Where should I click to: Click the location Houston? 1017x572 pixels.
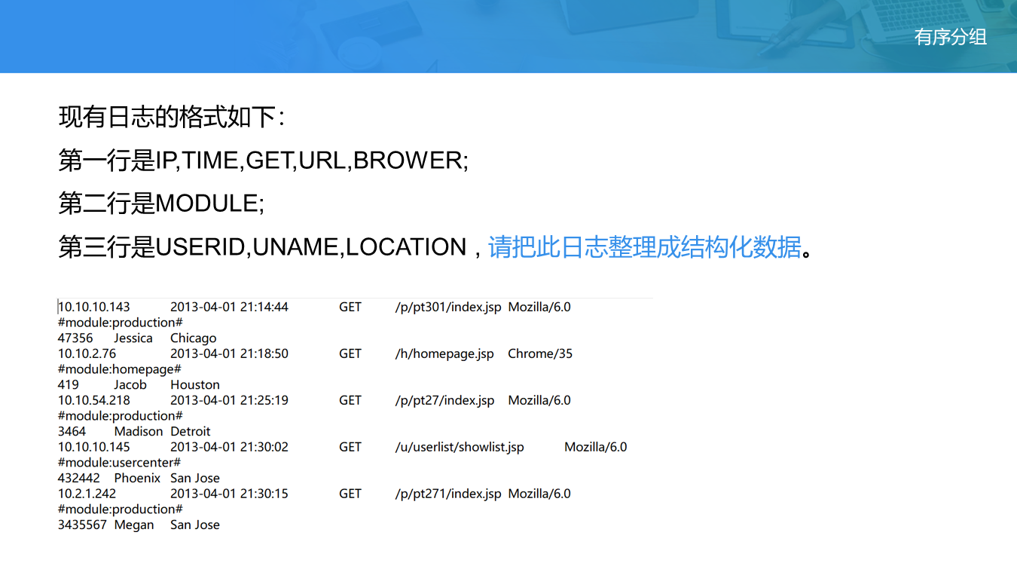[195, 385]
